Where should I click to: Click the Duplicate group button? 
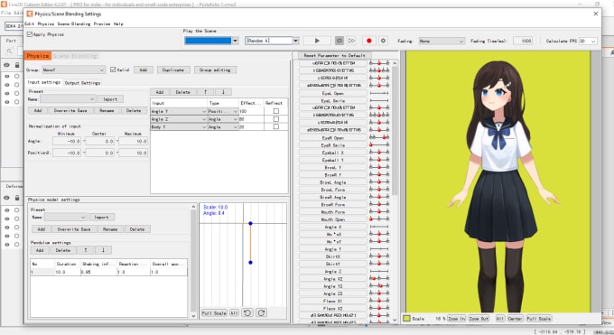tap(173, 70)
